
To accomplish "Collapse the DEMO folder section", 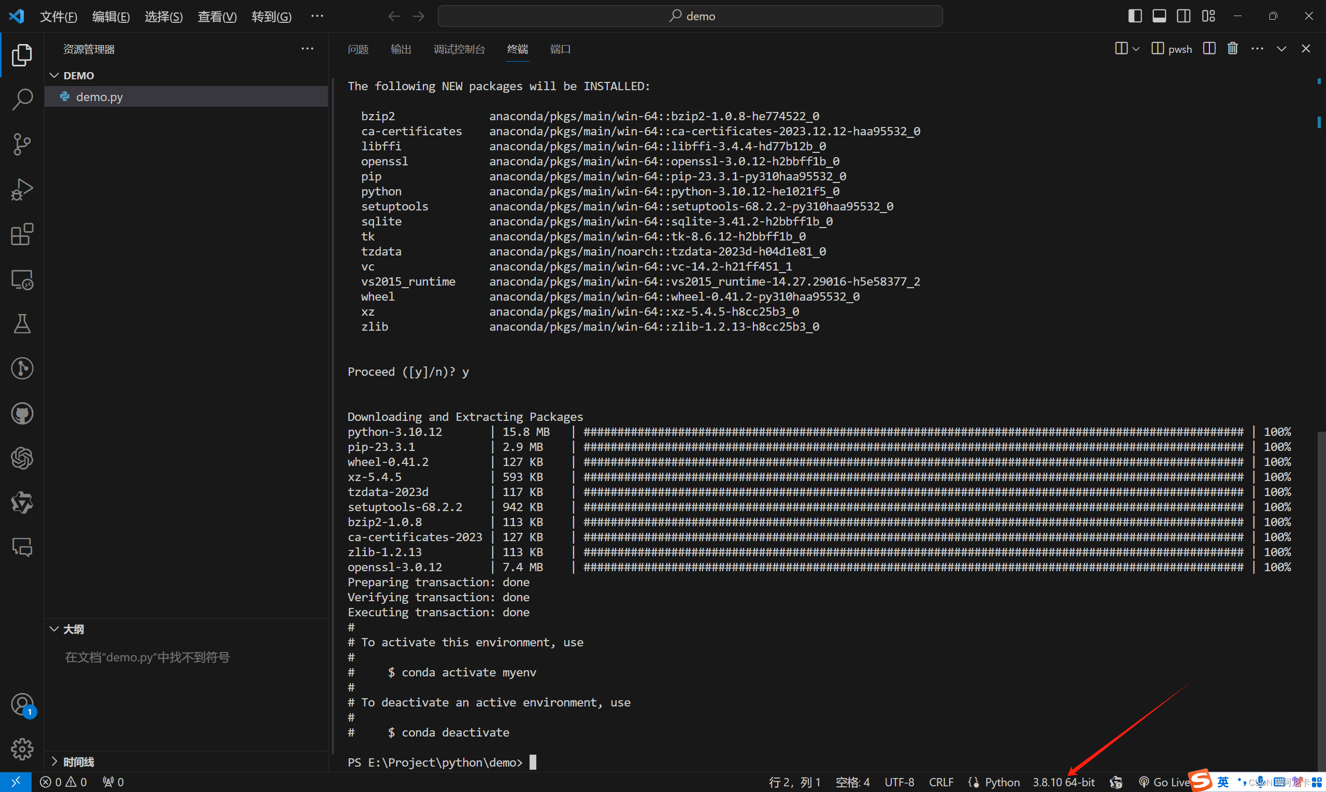I will pos(54,75).
